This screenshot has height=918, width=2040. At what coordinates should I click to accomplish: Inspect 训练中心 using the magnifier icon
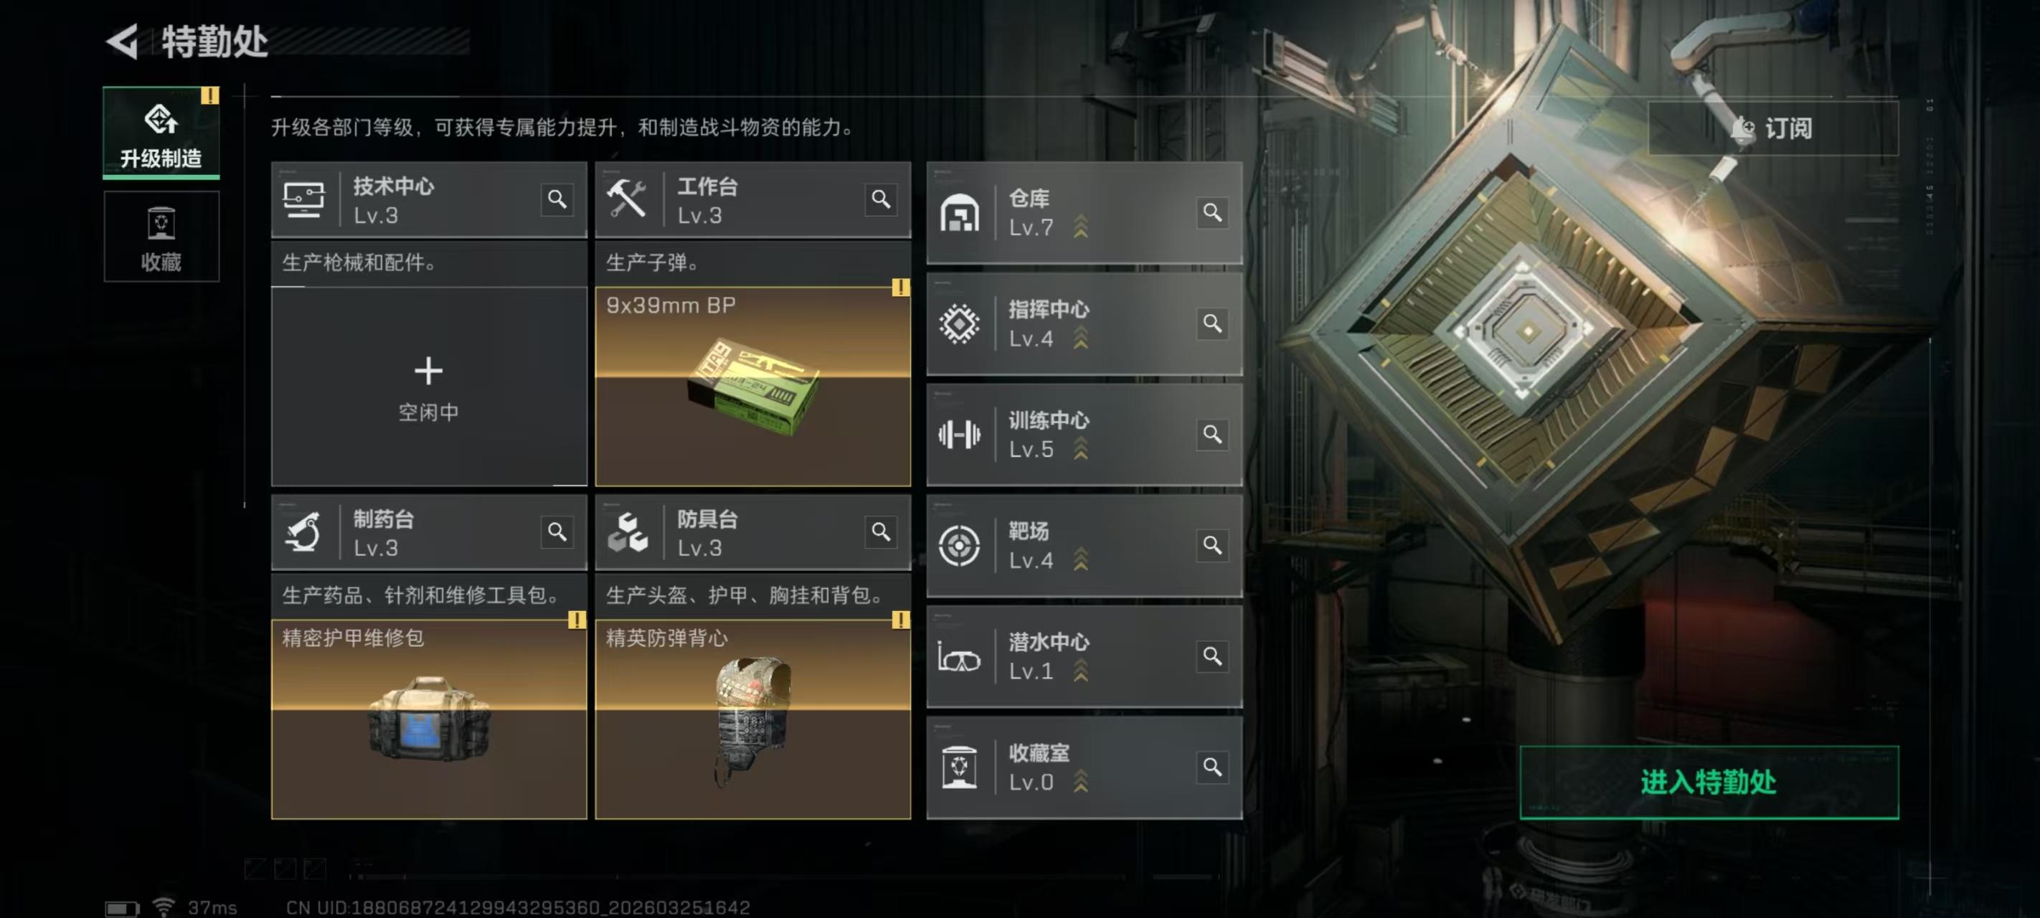pyautogui.click(x=1212, y=434)
